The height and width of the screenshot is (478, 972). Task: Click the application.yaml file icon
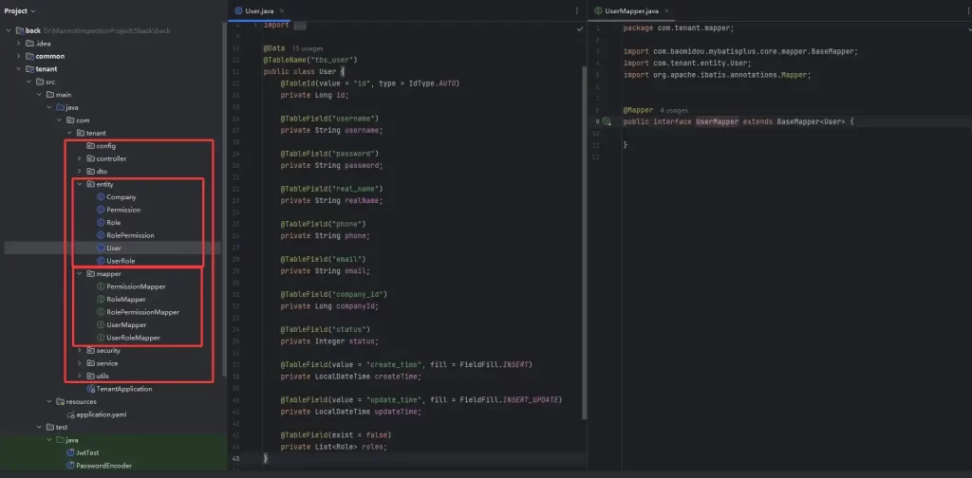pyautogui.click(x=70, y=414)
